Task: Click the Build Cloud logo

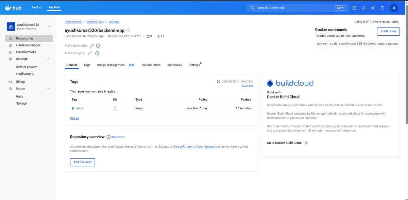Action: coord(290,83)
